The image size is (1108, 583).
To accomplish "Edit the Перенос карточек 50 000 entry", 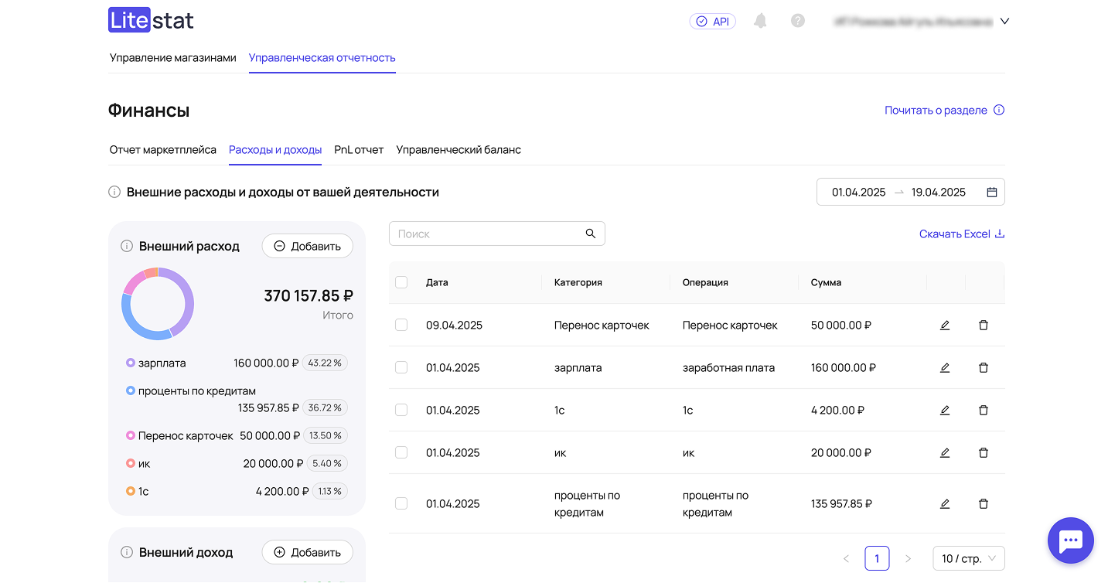I will (944, 326).
